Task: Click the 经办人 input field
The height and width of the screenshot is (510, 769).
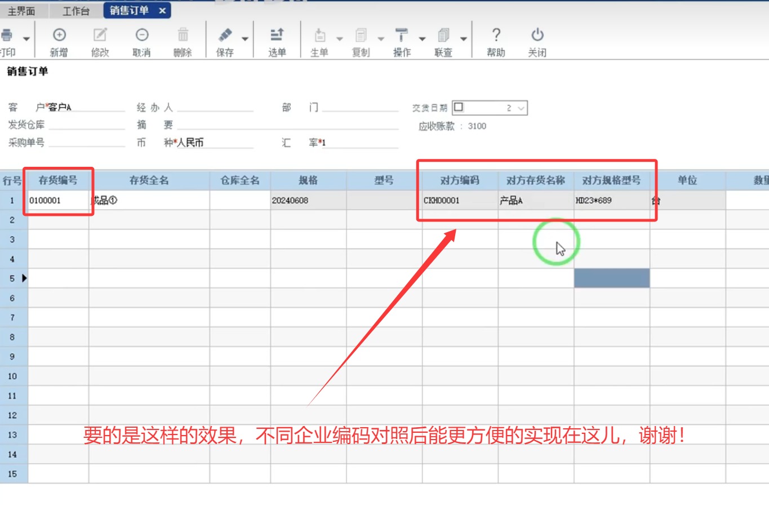Action: (215, 107)
